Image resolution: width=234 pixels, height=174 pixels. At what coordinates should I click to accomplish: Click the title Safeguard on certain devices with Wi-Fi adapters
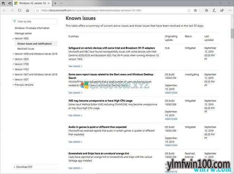coord(112,48)
